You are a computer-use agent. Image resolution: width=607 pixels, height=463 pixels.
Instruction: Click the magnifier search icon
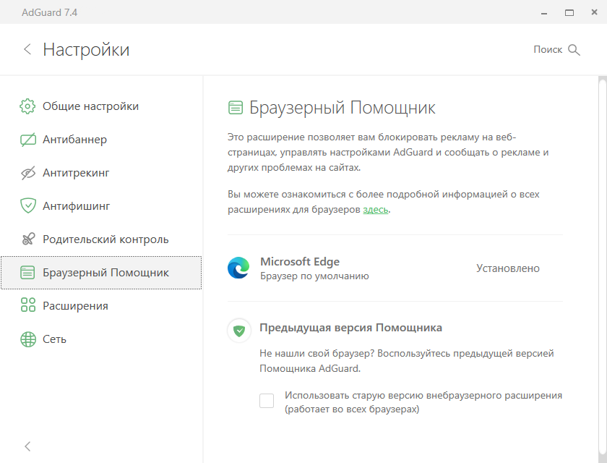pyautogui.click(x=574, y=50)
